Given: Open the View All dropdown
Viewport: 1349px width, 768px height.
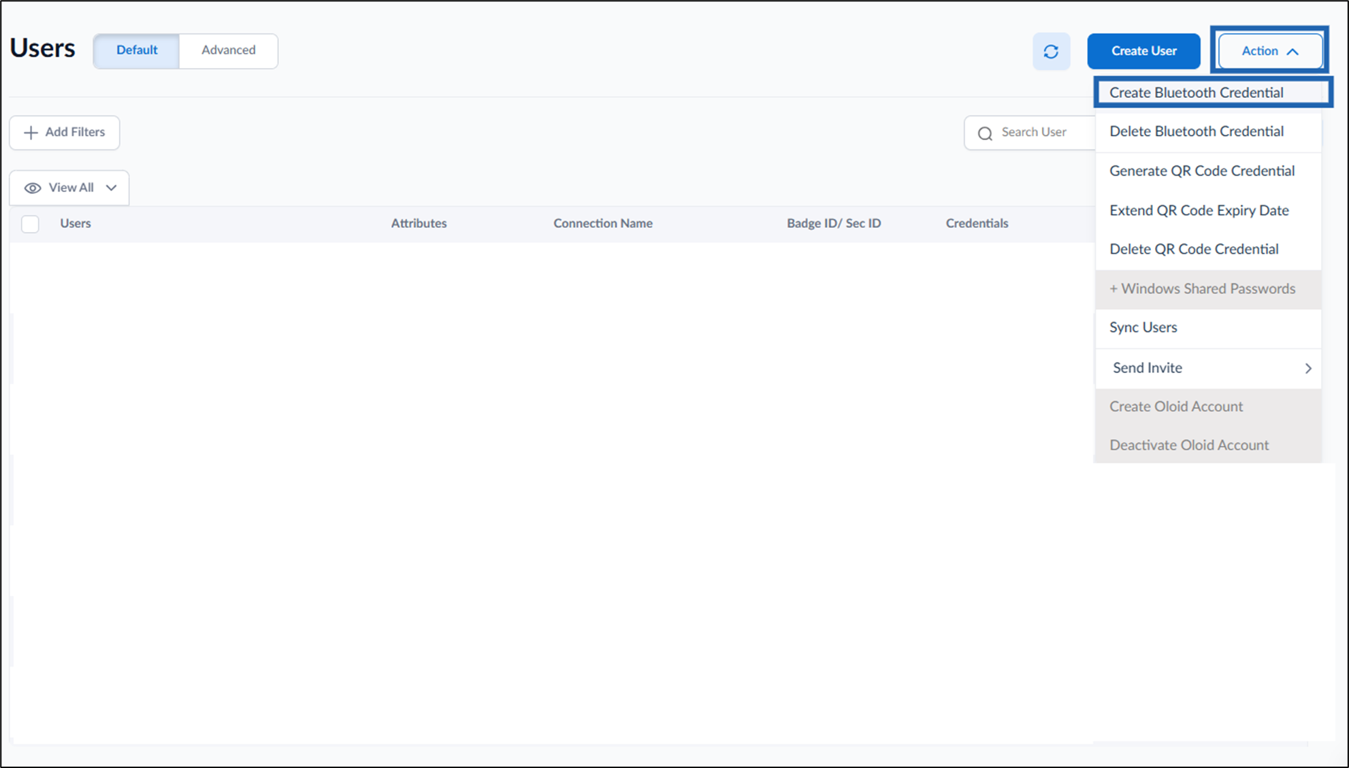Looking at the screenshot, I should [x=69, y=188].
